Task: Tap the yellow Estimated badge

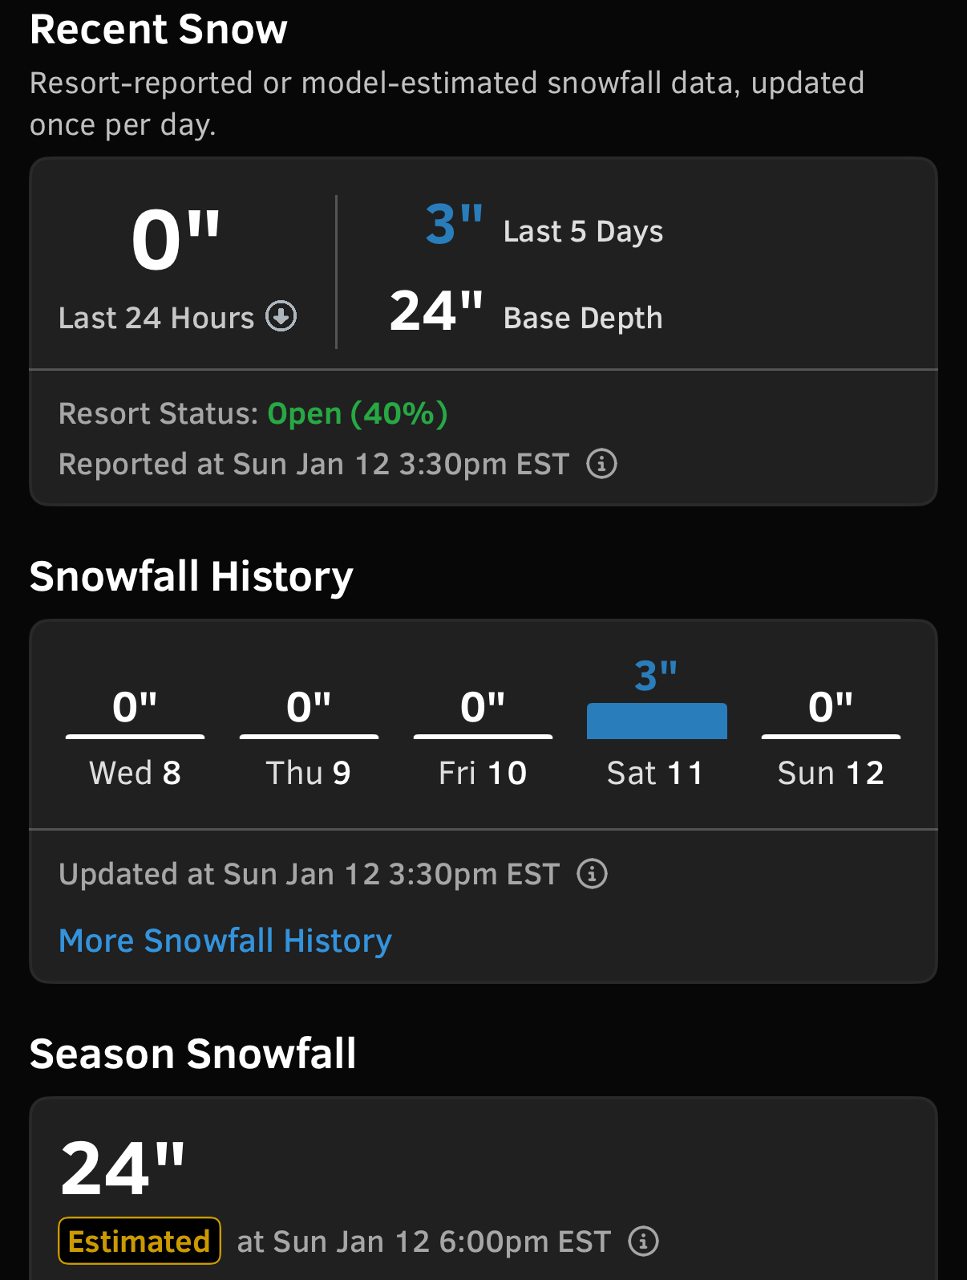Action: click(140, 1241)
